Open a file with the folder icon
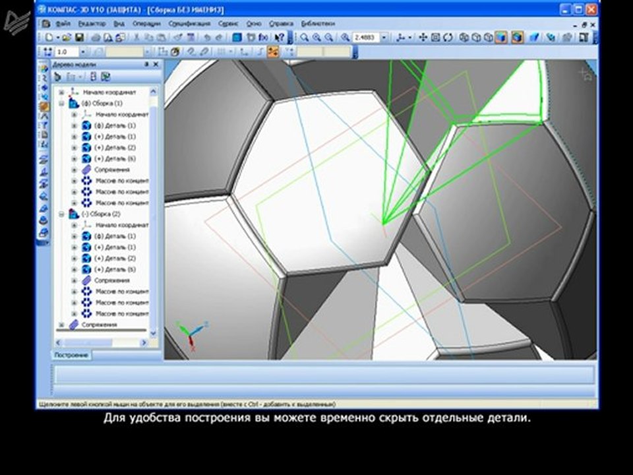 coord(67,38)
